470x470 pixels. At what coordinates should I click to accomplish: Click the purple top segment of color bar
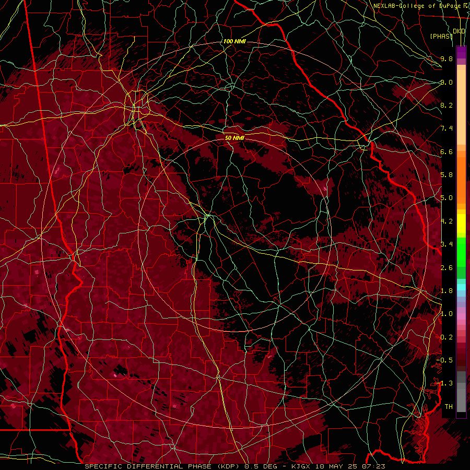point(461,53)
